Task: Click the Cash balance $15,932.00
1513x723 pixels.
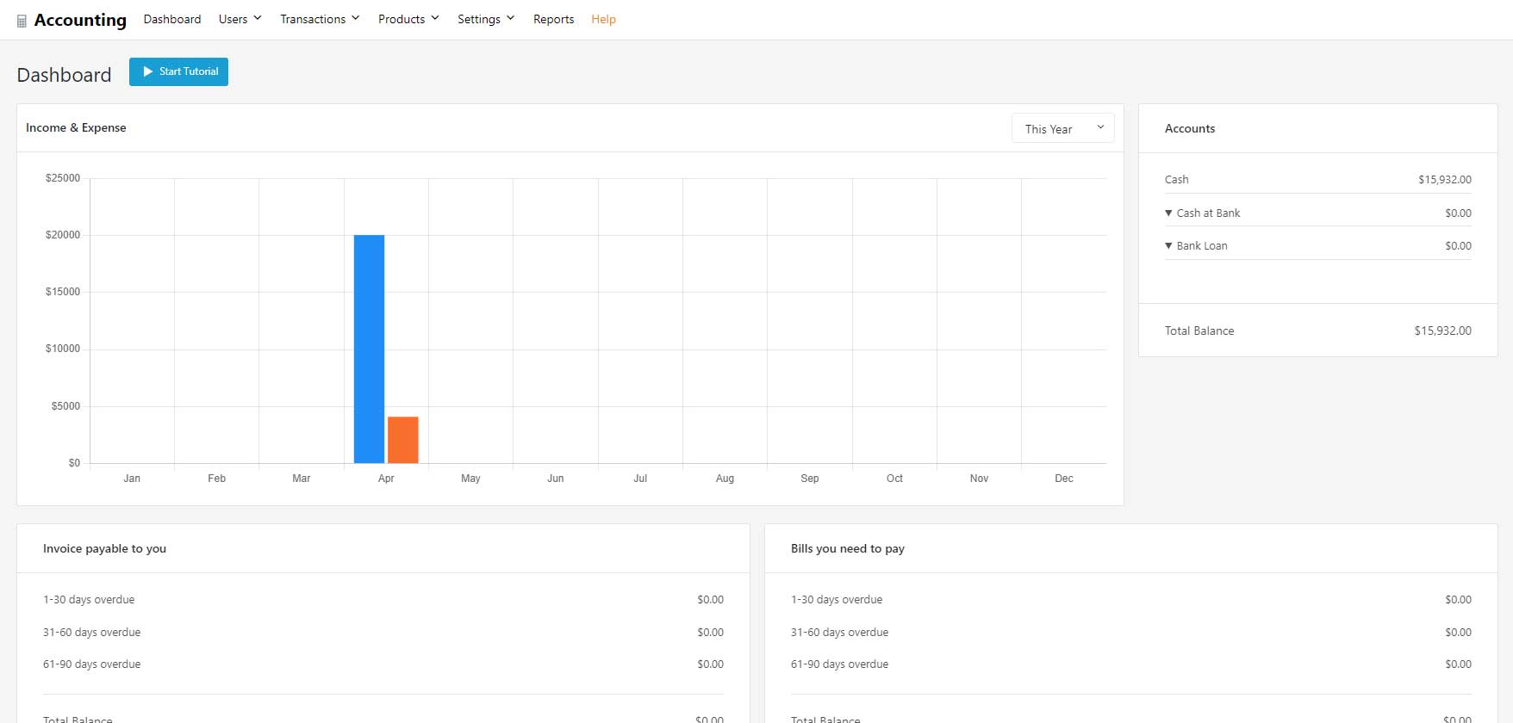Action: (x=1445, y=179)
